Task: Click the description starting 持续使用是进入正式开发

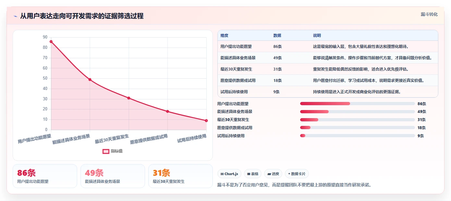Action: [357, 92]
